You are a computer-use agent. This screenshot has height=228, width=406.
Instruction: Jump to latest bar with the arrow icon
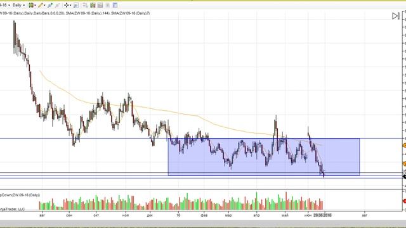(x=395, y=16)
